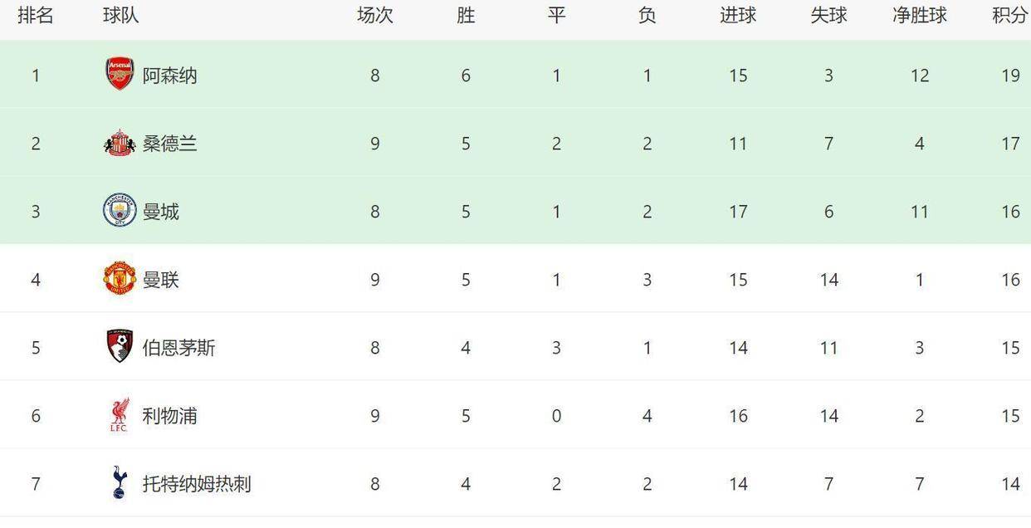Image resolution: width=1031 pixels, height=528 pixels.
Task: Click the 进球 column header
Action: pos(738,16)
